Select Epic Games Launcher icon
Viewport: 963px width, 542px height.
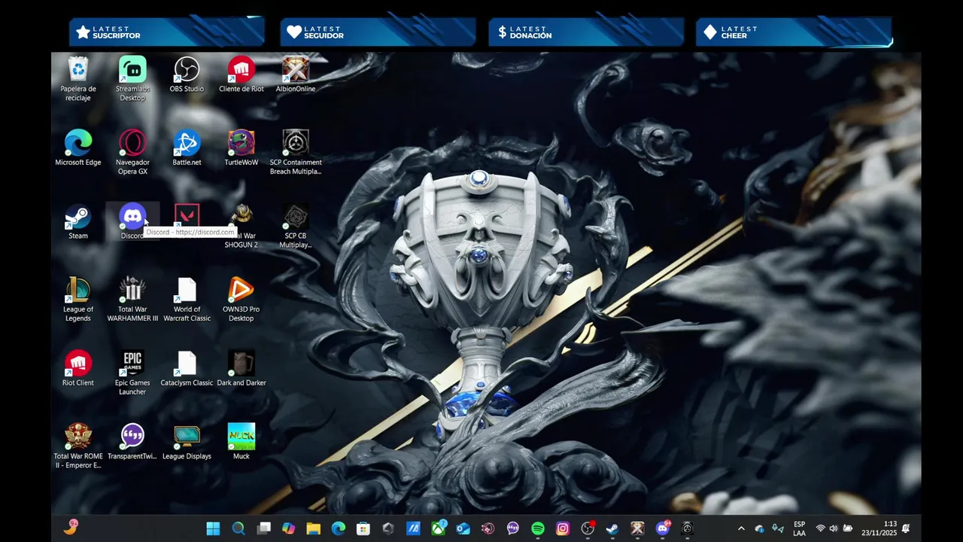click(x=132, y=373)
